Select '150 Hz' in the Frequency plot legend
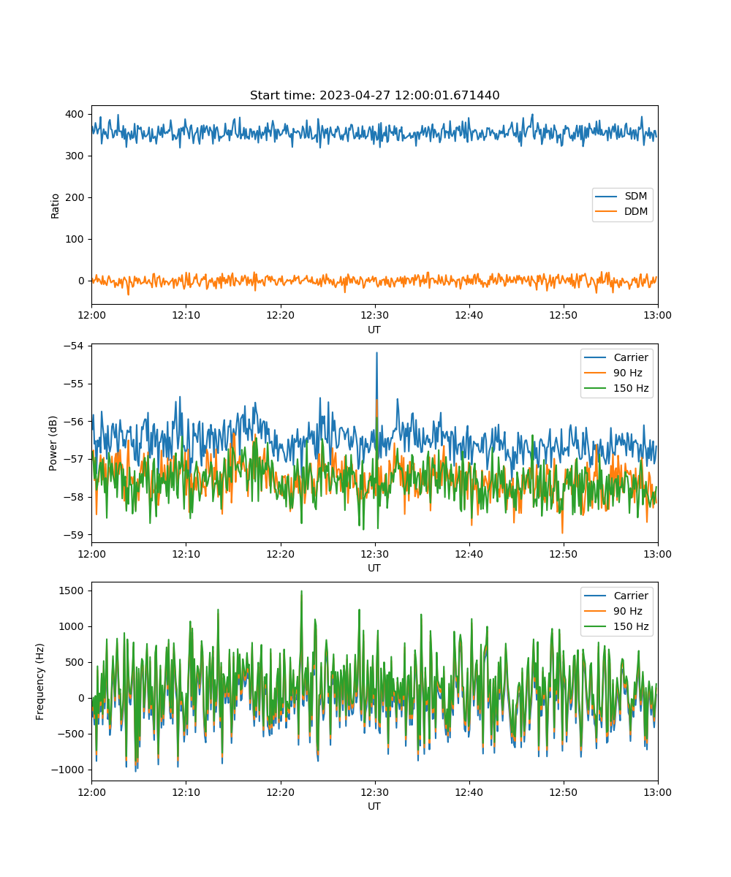Screen dimensions: 731x877 tap(631, 626)
